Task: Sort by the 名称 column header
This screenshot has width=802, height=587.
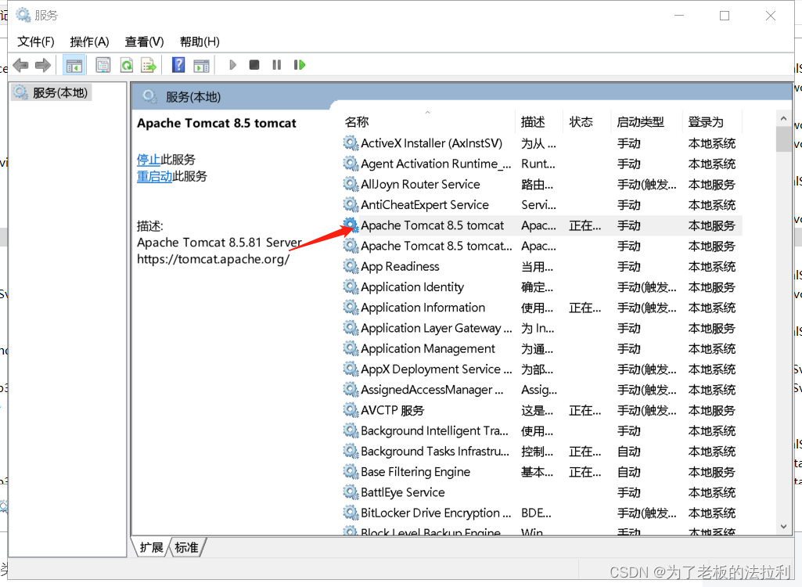Action: tap(357, 122)
